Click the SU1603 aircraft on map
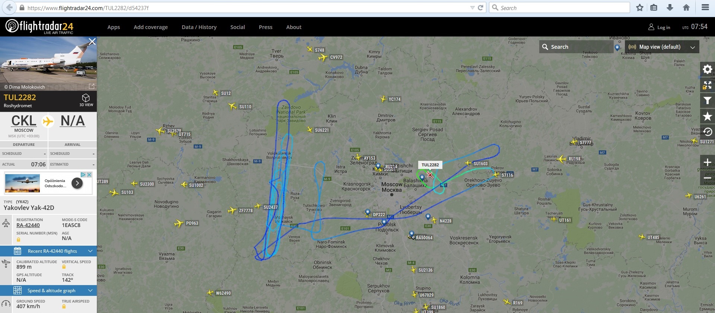The image size is (715, 313). pyautogui.click(x=468, y=163)
